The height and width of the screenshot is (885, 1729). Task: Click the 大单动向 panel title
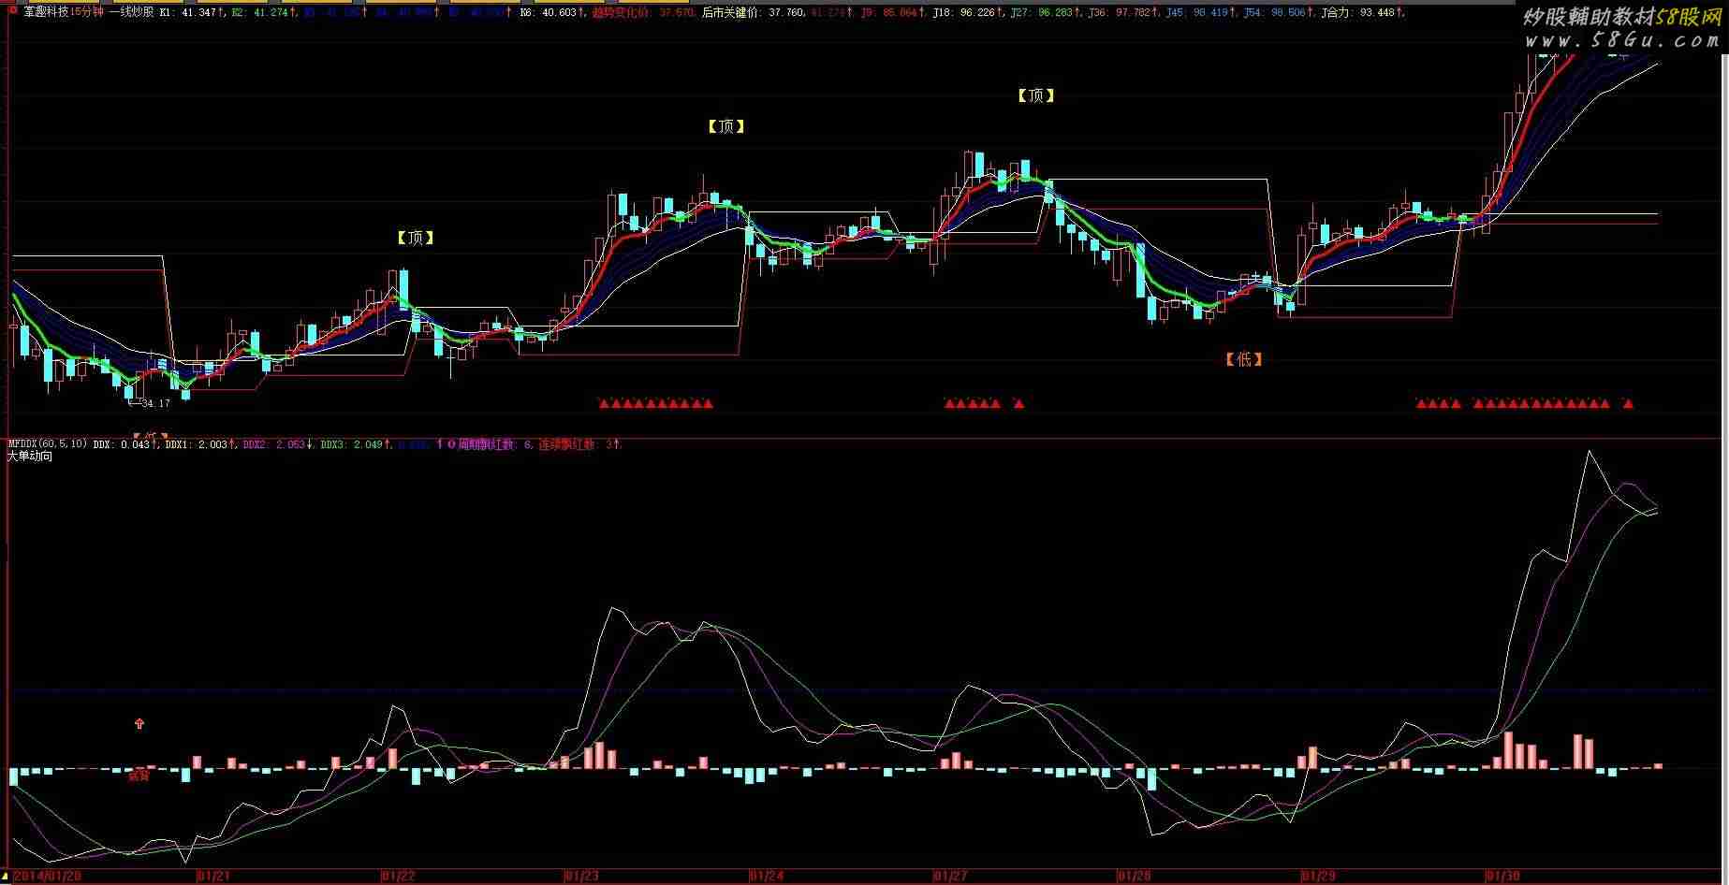coord(30,457)
